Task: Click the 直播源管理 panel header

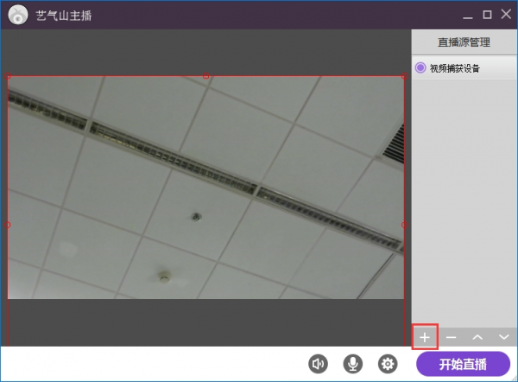Action: [x=464, y=42]
